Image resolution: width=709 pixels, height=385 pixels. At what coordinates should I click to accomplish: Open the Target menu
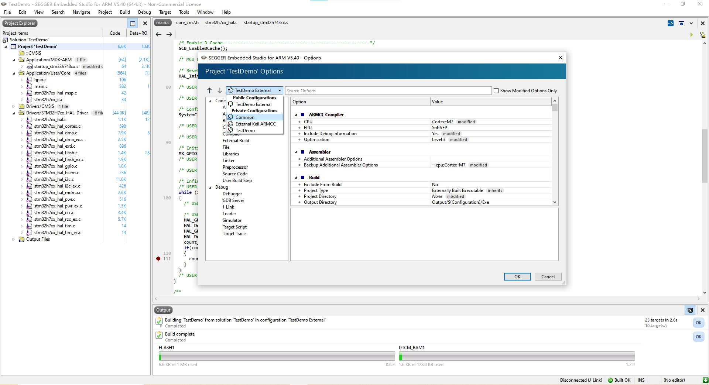click(165, 12)
